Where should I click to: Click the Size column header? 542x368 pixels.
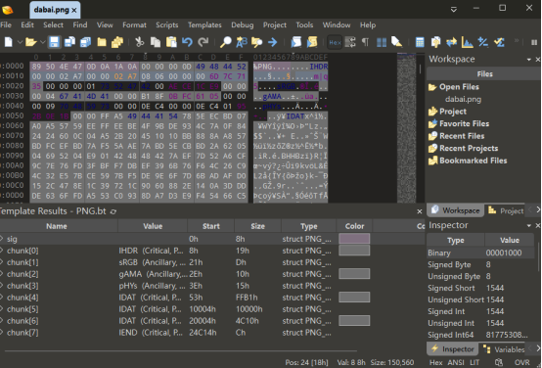click(258, 226)
